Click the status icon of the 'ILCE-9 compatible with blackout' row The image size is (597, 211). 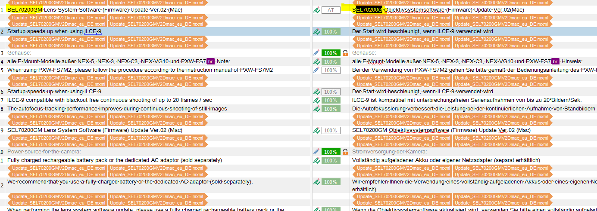[x=316, y=100]
